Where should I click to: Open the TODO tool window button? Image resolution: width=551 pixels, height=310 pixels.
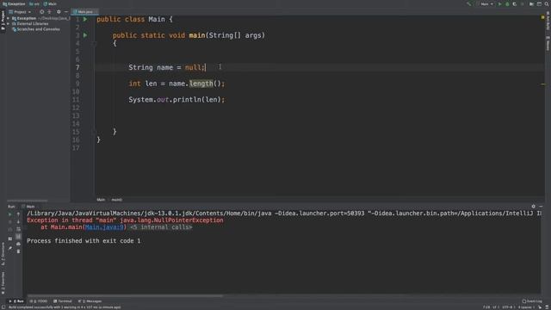tap(39, 301)
